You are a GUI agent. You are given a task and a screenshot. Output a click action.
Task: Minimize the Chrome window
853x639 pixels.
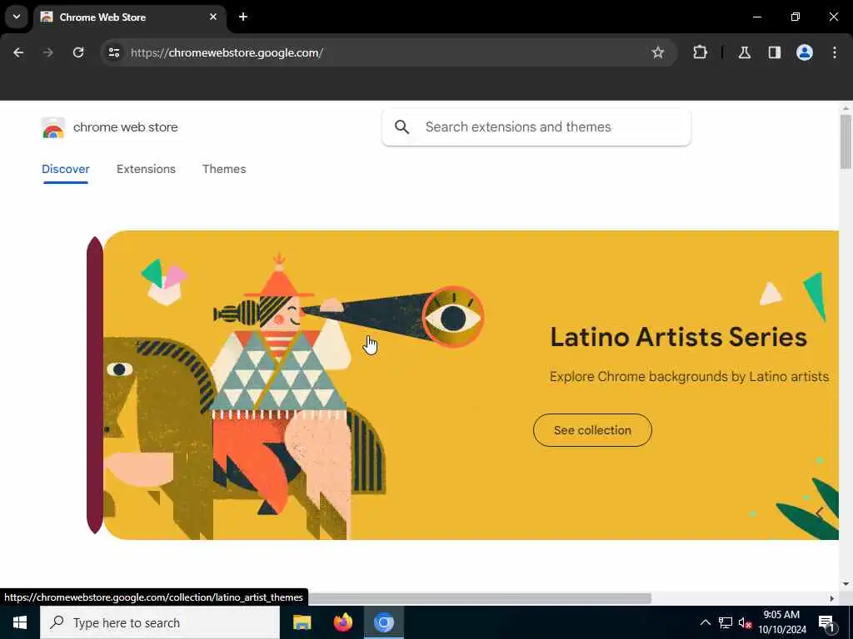click(756, 17)
